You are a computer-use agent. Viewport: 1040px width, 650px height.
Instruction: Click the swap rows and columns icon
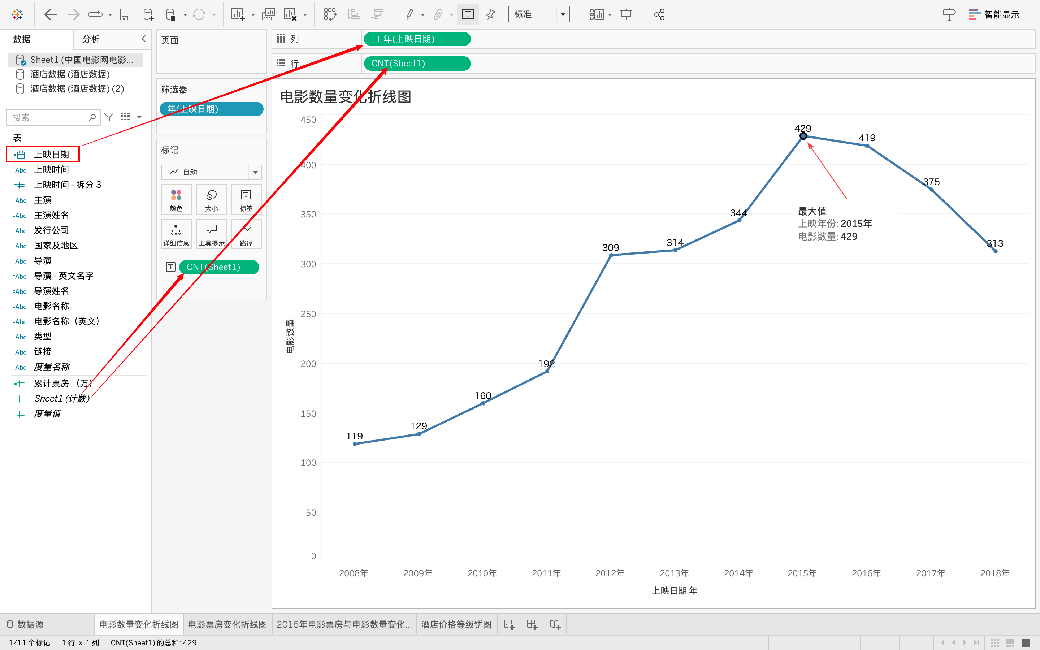(330, 14)
